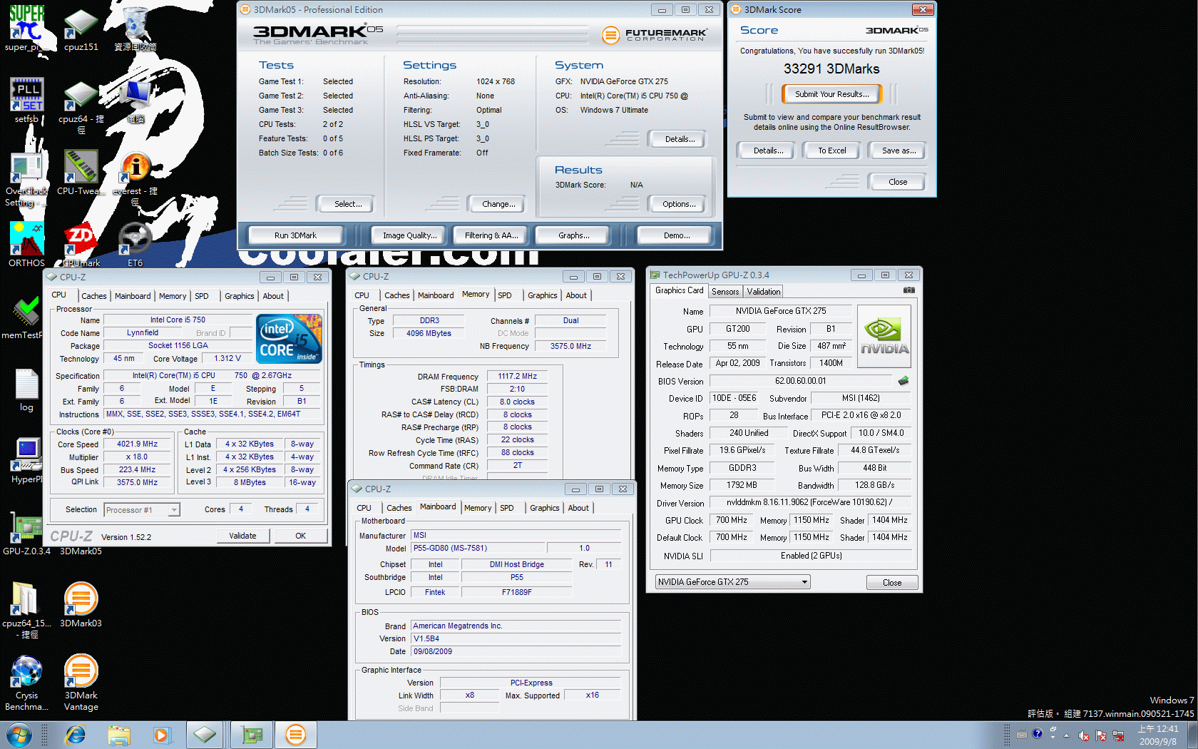Click the CPU-Z Validate button
The height and width of the screenshot is (749, 1198).
tap(242, 536)
